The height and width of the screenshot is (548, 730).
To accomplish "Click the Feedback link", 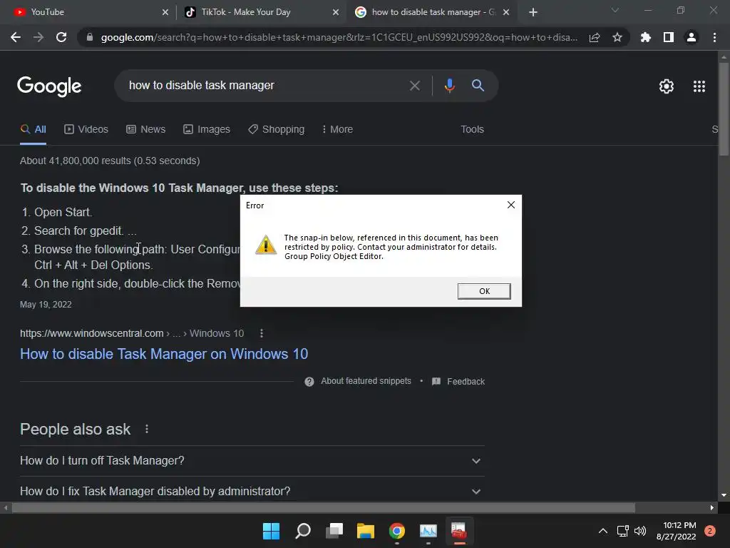I will click(x=466, y=382).
